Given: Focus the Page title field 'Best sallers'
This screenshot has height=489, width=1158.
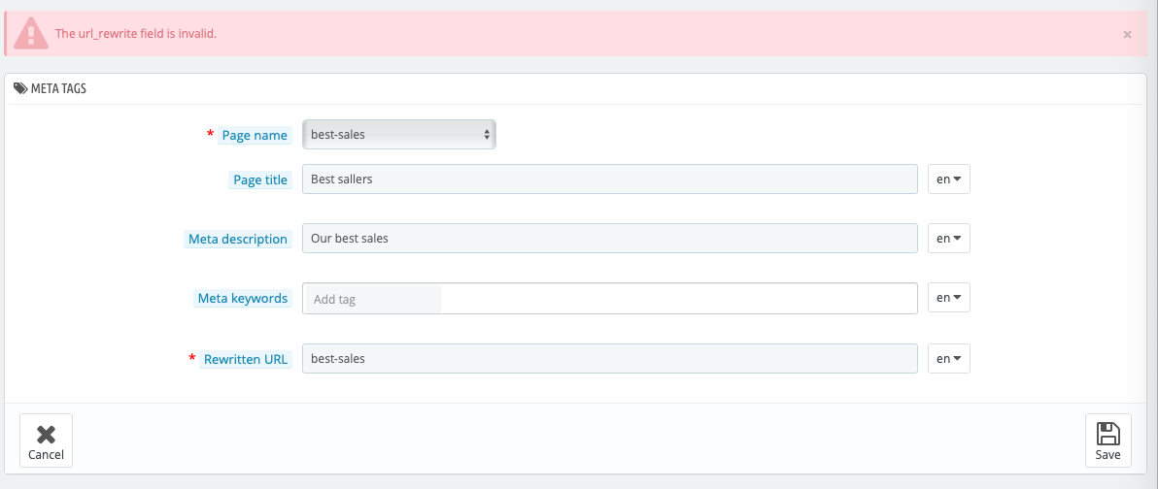Looking at the screenshot, I should pos(610,179).
